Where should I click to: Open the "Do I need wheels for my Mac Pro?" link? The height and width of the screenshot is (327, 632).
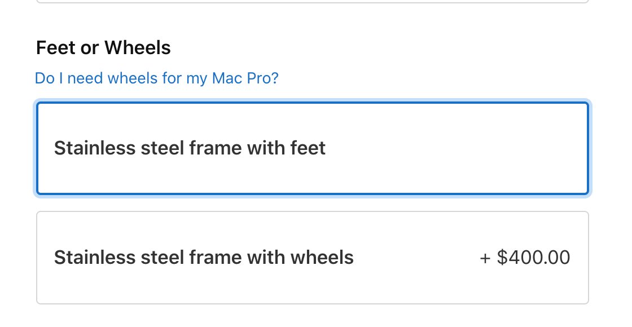click(157, 78)
